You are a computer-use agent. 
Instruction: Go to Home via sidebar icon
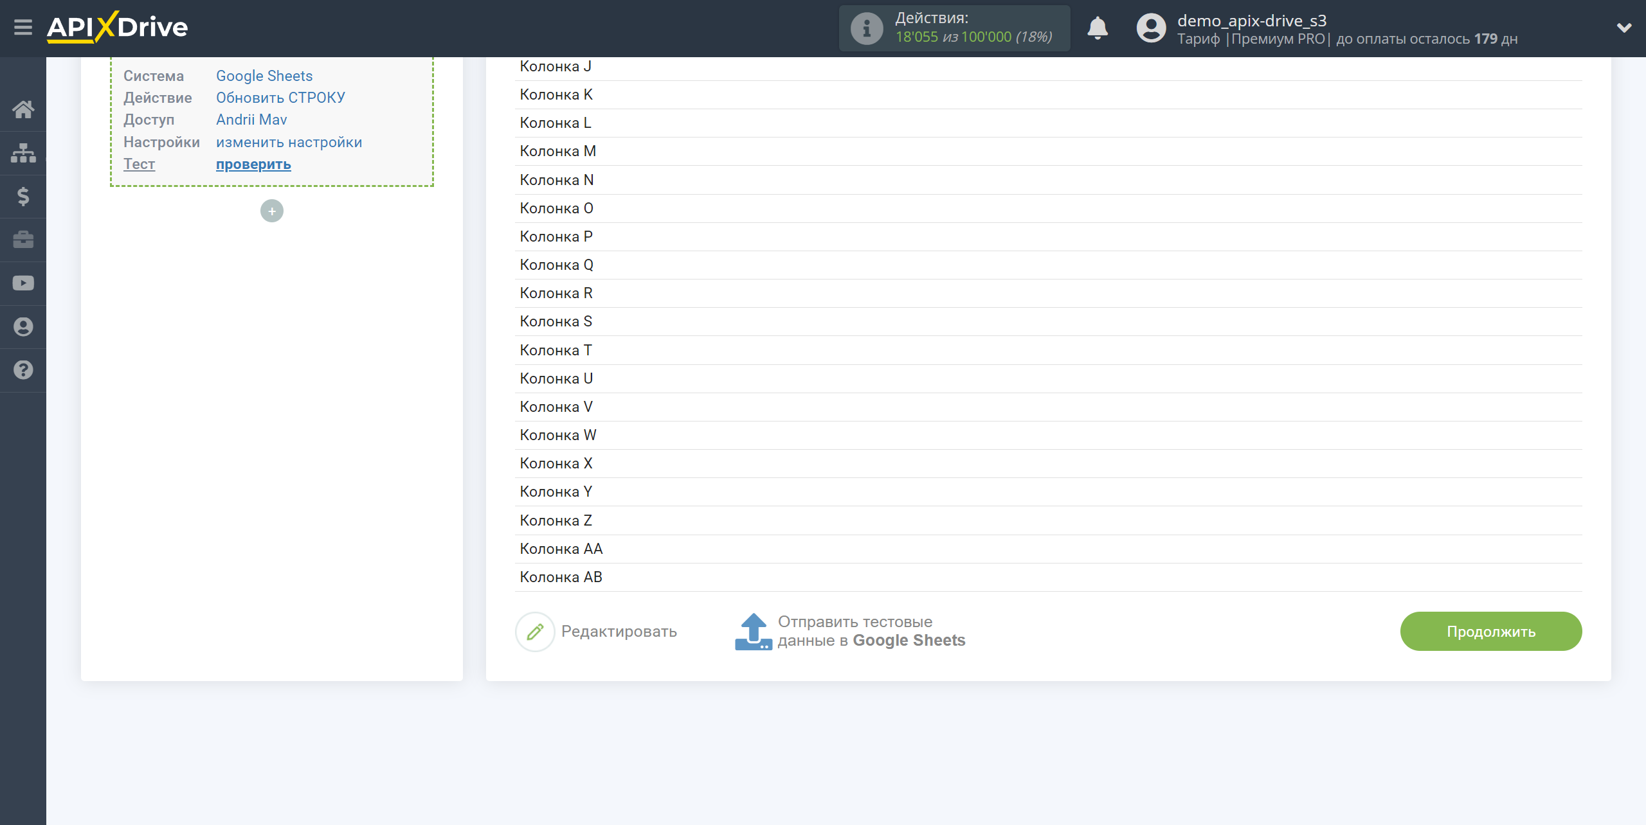coord(23,109)
